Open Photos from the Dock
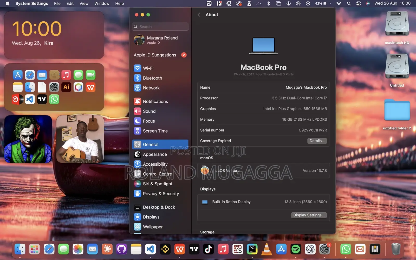The image size is (416, 260). tap(78, 249)
